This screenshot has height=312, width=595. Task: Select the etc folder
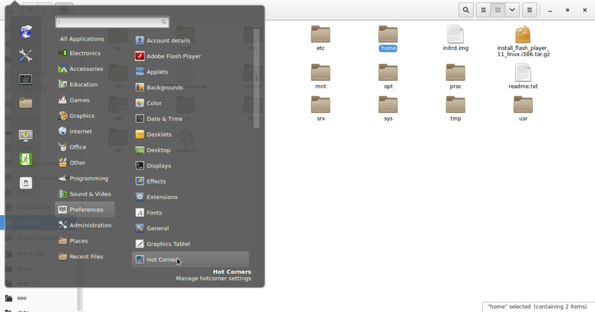click(x=321, y=38)
